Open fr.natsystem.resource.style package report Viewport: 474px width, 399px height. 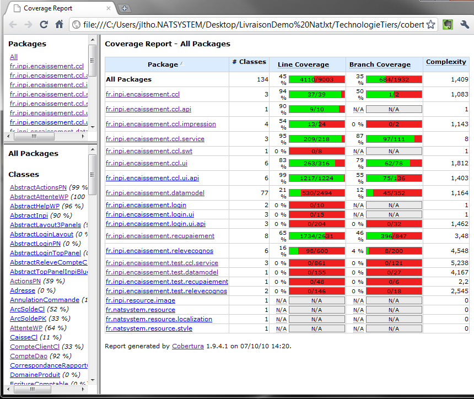click(149, 328)
